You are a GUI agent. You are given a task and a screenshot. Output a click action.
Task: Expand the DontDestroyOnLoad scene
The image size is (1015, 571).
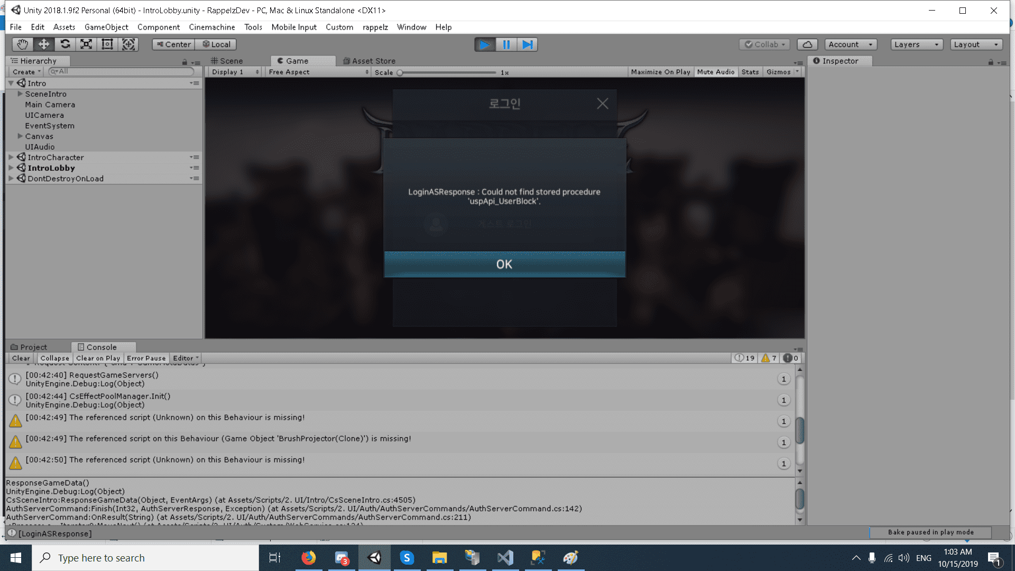(x=11, y=178)
